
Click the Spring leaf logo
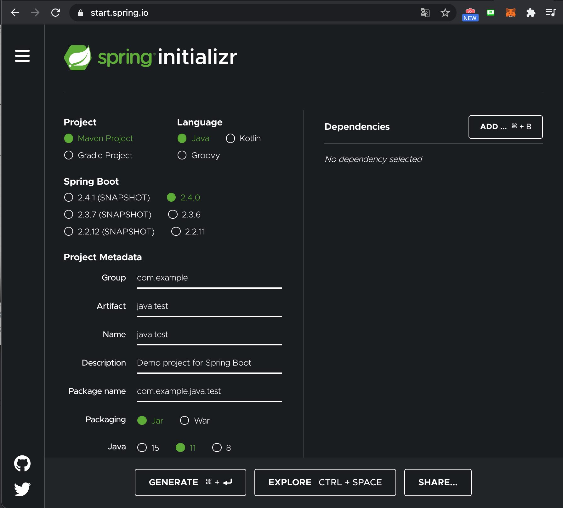pos(78,57)
